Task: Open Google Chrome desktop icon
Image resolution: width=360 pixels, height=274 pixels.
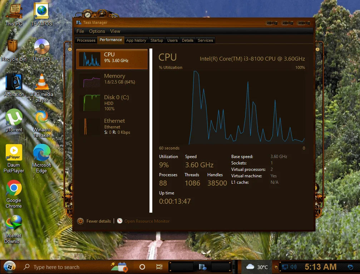Action: (14, 194)
